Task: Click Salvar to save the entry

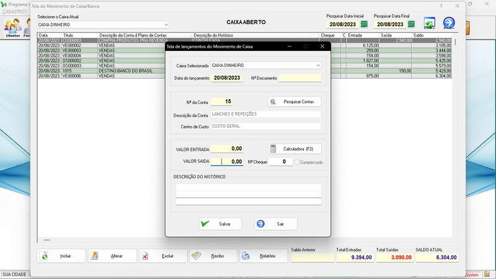Action: pyautogui.click(x=220, y=224)
